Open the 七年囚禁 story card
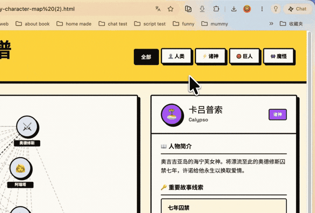Screen dimensions: 315x213 coord(224,206)
